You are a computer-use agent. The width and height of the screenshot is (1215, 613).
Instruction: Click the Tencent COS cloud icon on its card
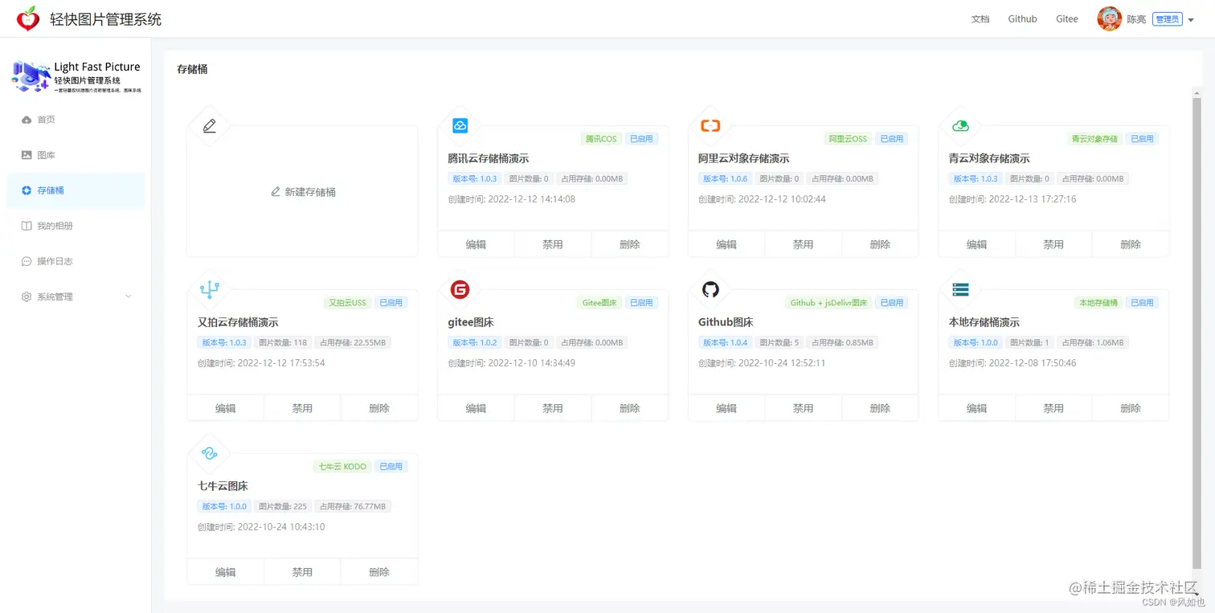pos(460,125)
